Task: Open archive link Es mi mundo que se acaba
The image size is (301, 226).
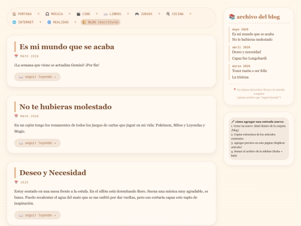Action: [253, 34]
